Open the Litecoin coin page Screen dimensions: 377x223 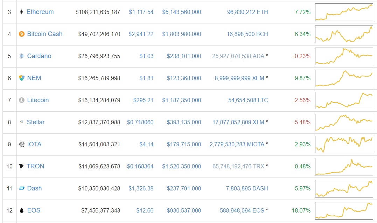tap(38, 100)
